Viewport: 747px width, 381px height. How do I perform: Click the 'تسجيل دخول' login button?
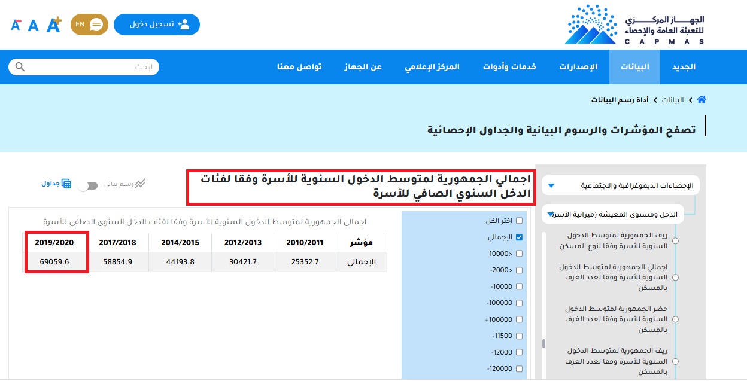point(157,25)
